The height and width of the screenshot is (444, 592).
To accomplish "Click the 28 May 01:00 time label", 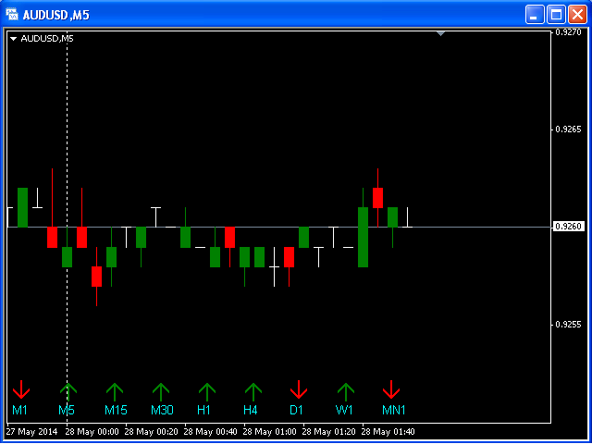I will pos(271,432).
